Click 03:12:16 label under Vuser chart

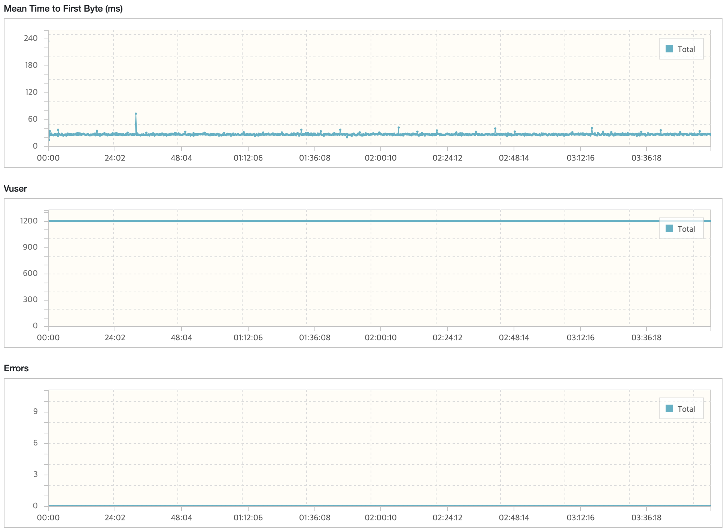click(x=581, y=338)
